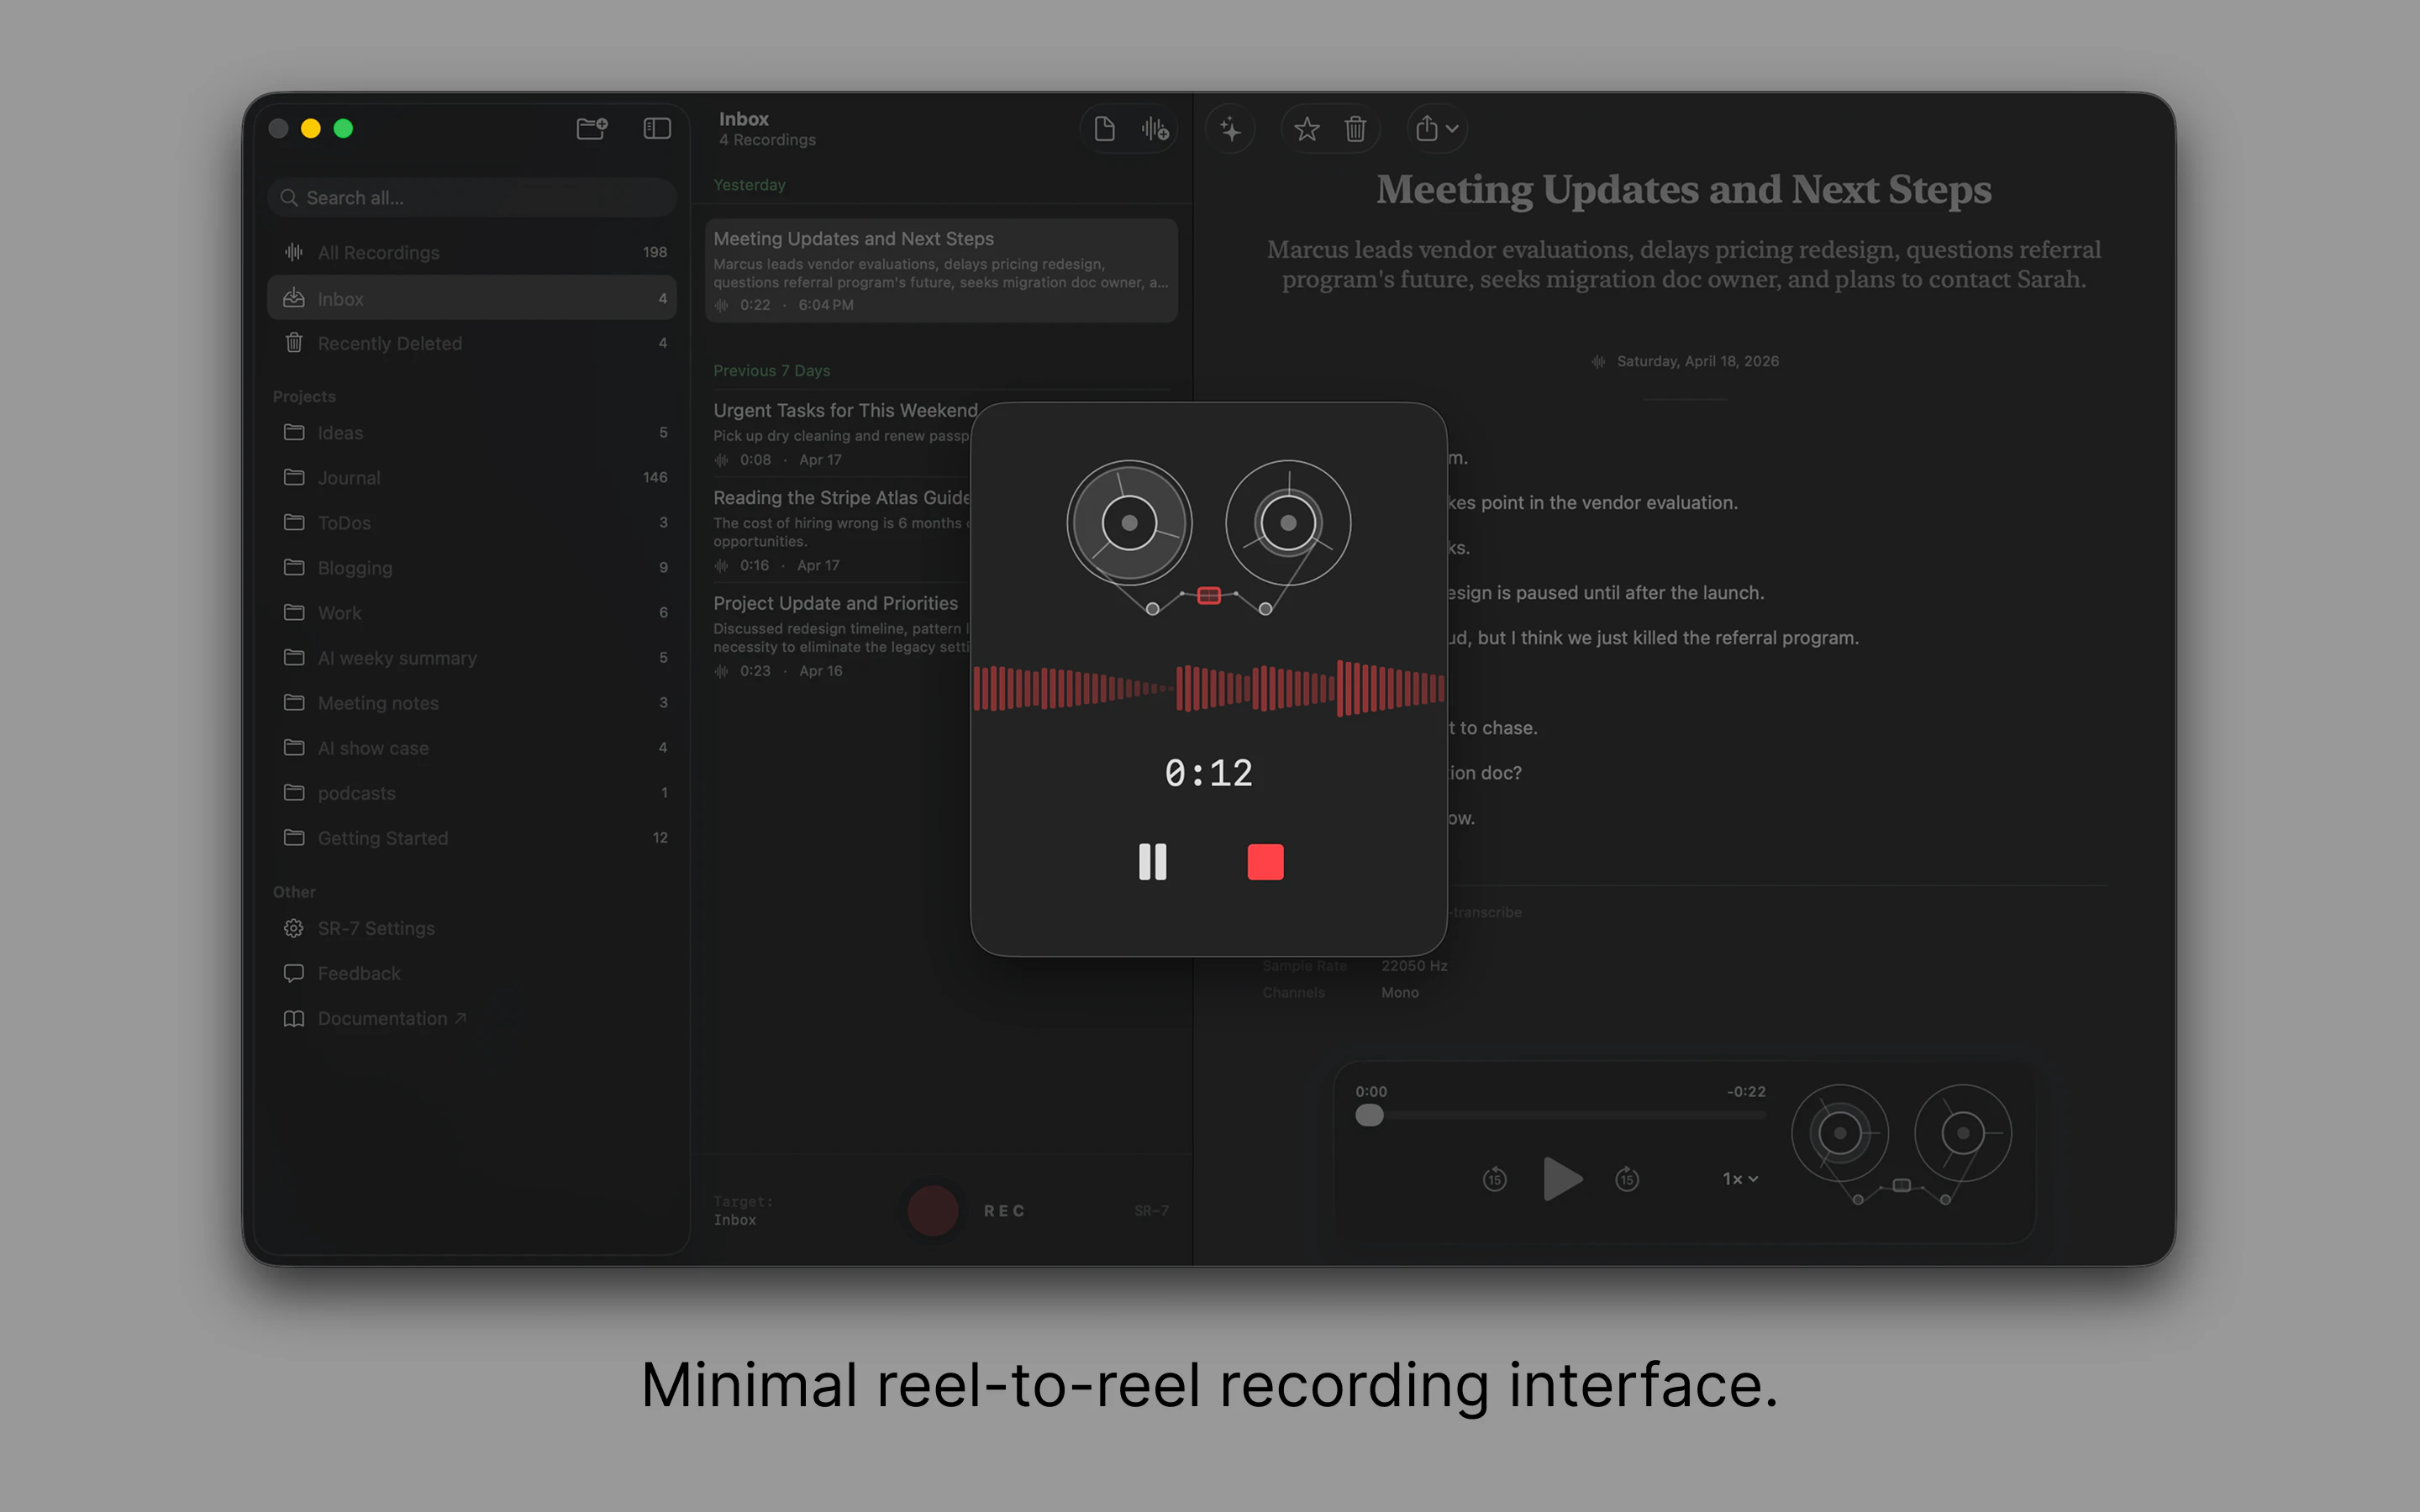Click the SR-7 label in record bar
Screen dimensions: 2420x1512
click(x=1151, y=1211)
